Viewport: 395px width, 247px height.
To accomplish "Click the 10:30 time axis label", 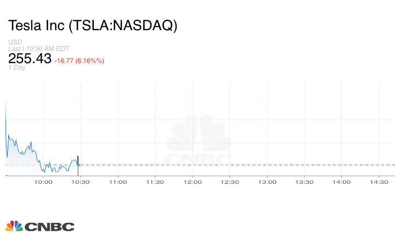I will (81, 182).
